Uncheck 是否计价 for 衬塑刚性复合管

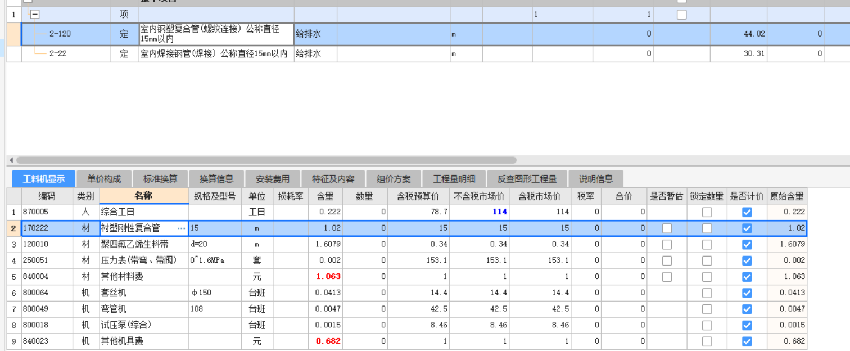coord(747,228)
